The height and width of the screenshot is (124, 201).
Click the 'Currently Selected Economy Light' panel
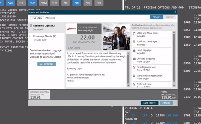89,29
